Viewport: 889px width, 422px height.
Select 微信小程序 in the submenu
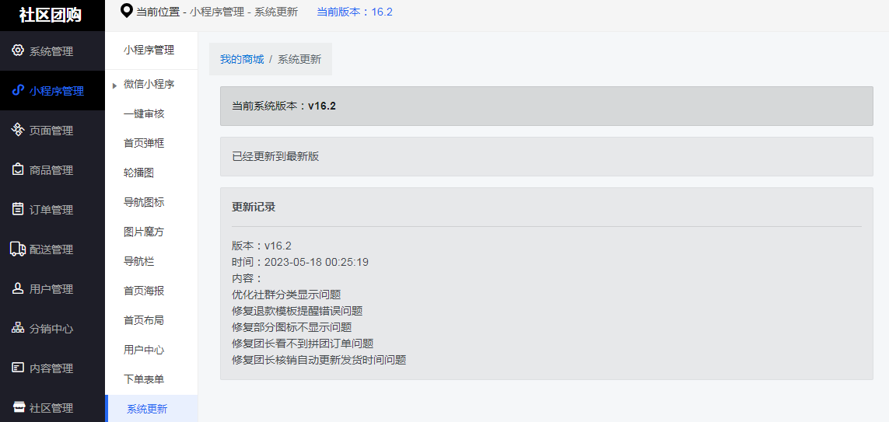(x=149, y=85)
